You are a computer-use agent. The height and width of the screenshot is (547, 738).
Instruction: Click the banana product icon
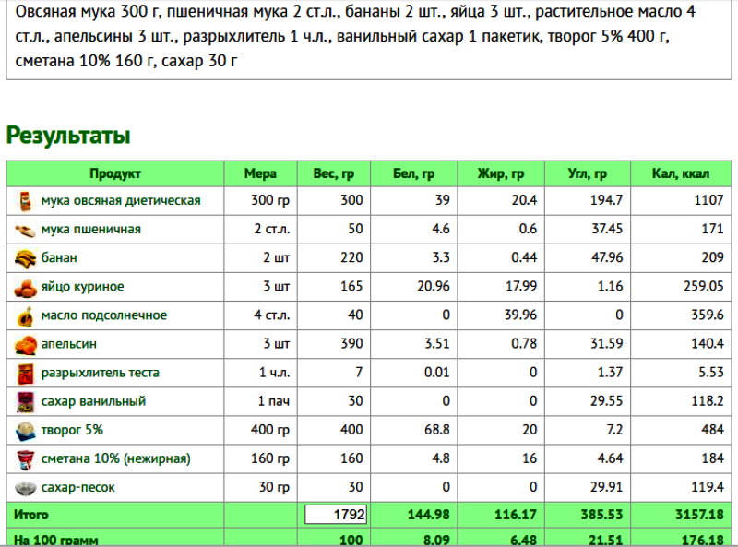point(25,258)
